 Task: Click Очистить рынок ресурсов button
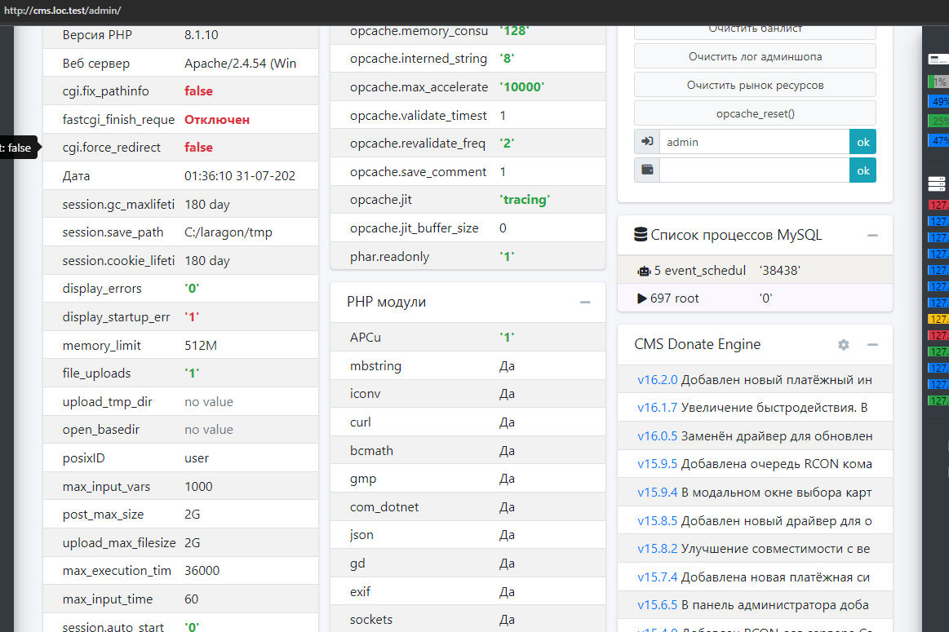click(755, 85)
